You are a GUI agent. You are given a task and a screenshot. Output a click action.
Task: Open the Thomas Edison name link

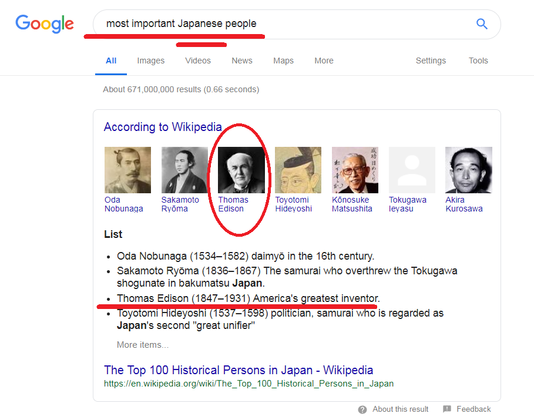coord(233,204)
